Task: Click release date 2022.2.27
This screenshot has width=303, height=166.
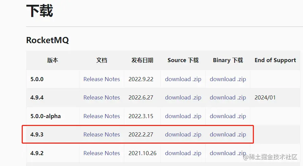Action: [x=141, y=134]
